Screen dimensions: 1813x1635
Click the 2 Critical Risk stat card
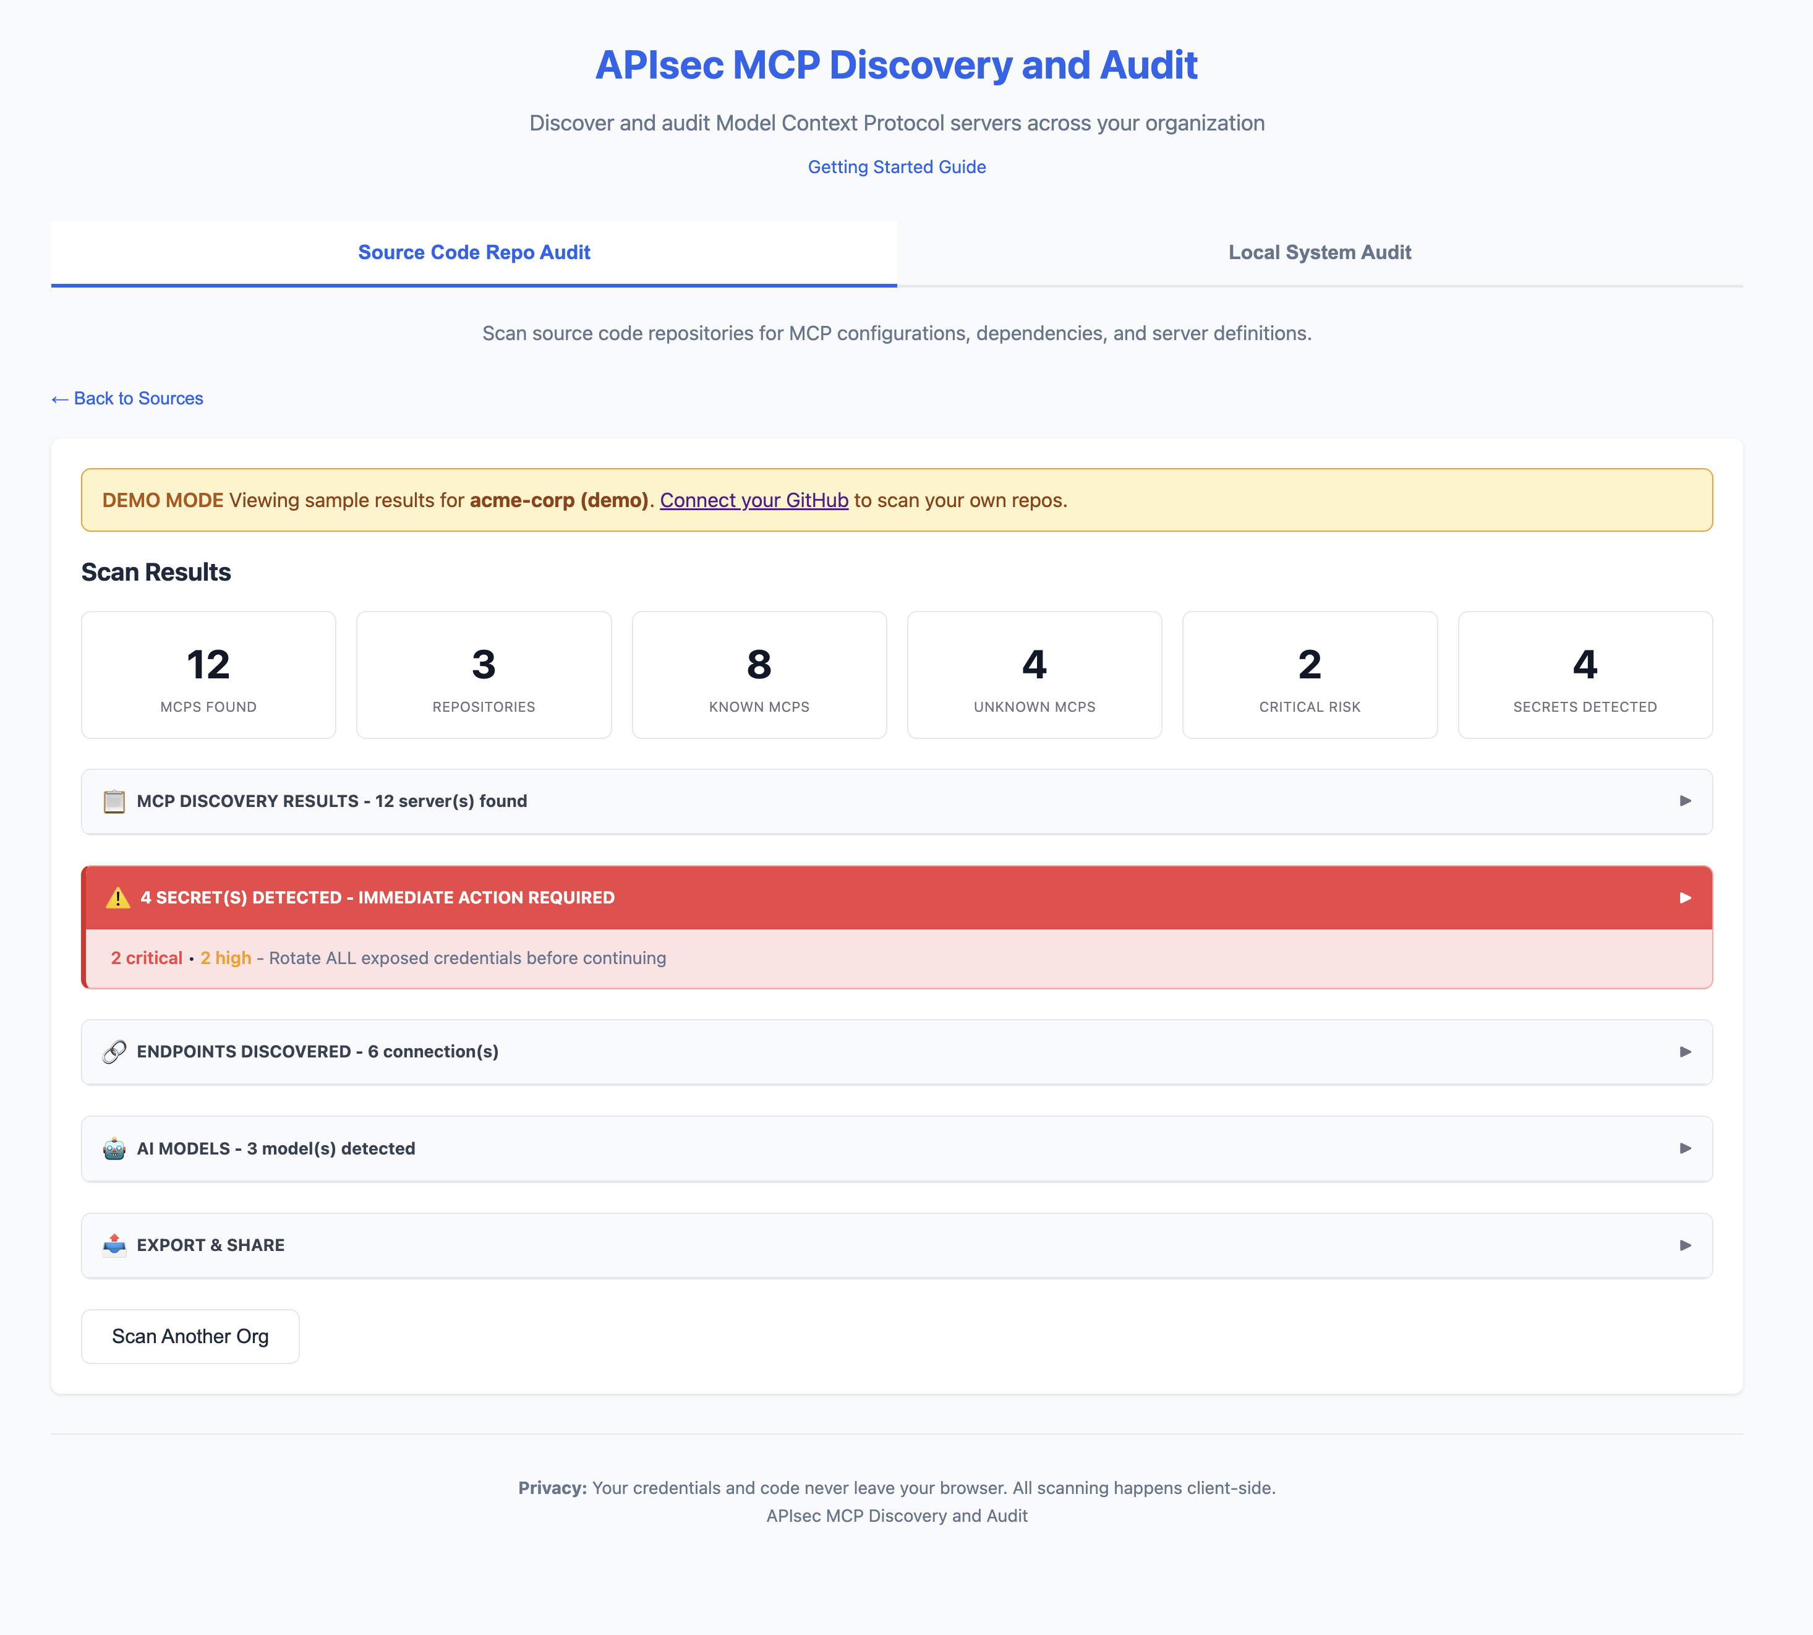(x=1309, y=675)
